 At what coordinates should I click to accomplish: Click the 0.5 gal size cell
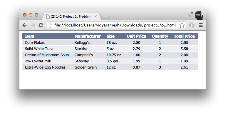113,61
